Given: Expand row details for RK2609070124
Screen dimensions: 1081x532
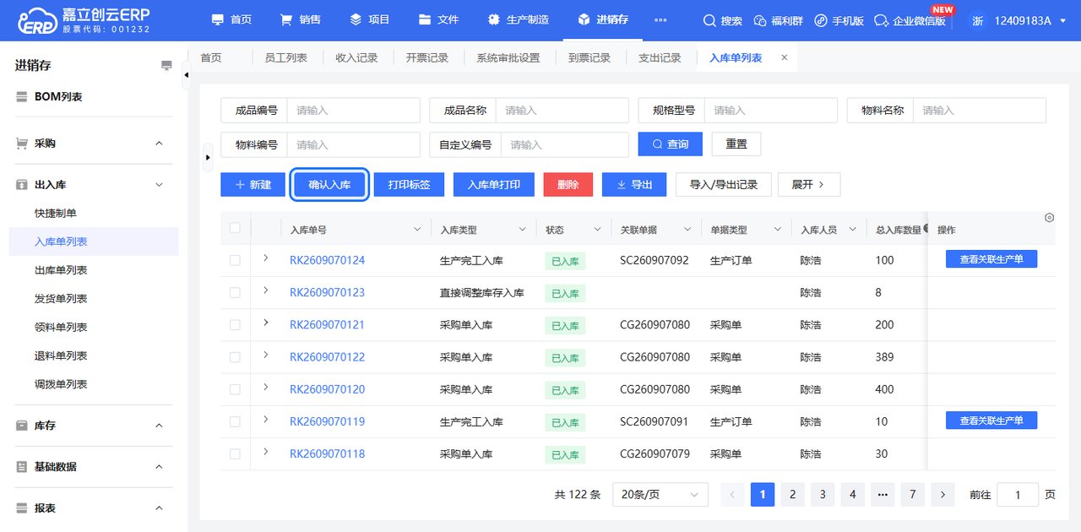Looking at the screenshot, I should [x=265, y=258].
